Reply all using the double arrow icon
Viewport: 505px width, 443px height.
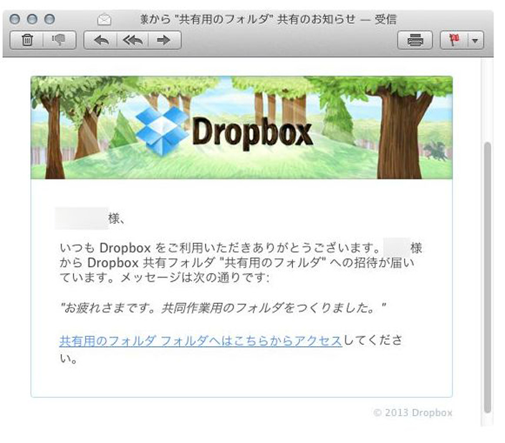click(133, 40)
